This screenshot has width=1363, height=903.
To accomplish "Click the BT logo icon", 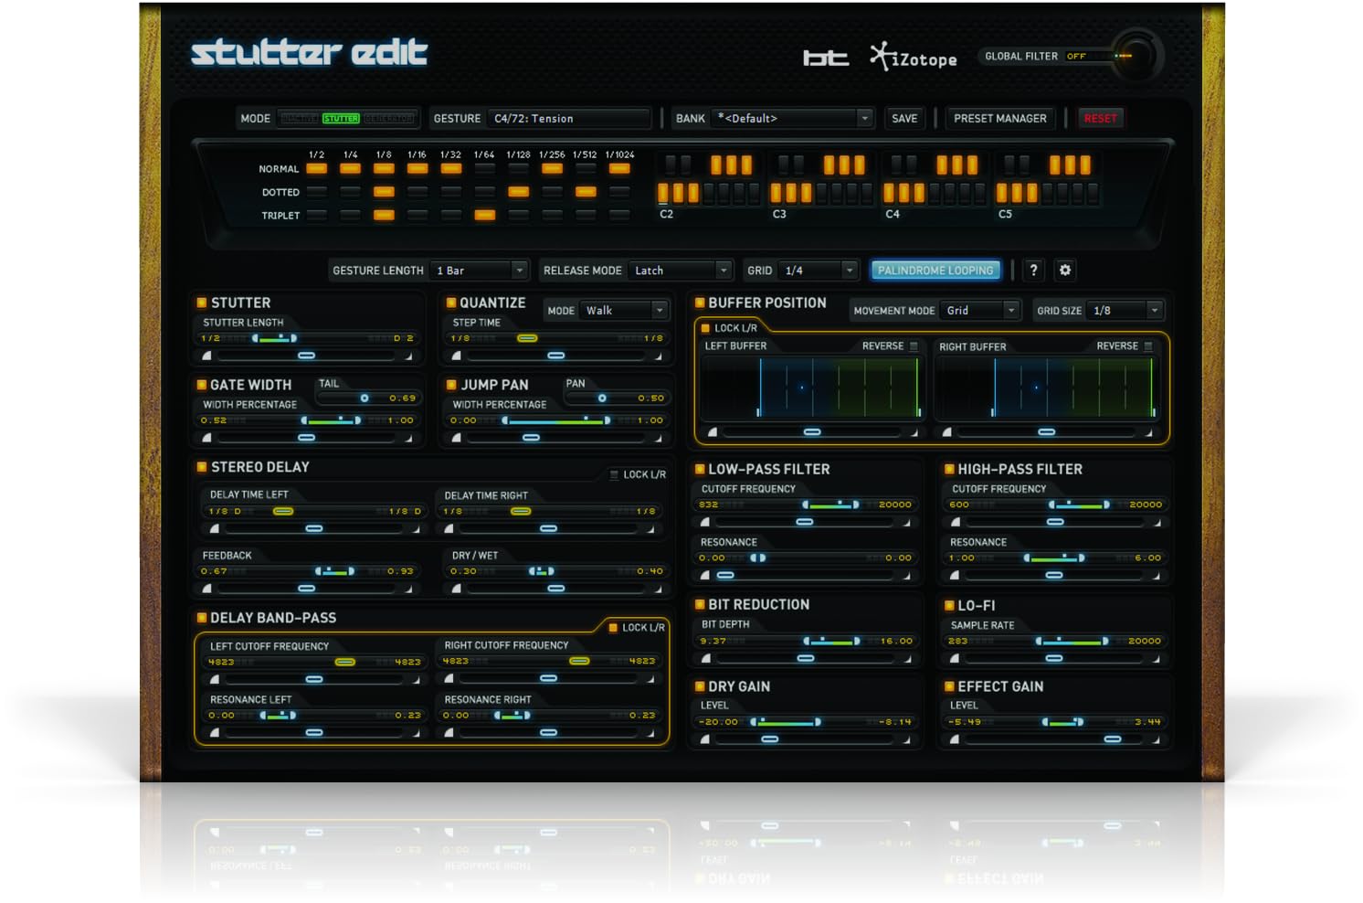I will 825,58.
